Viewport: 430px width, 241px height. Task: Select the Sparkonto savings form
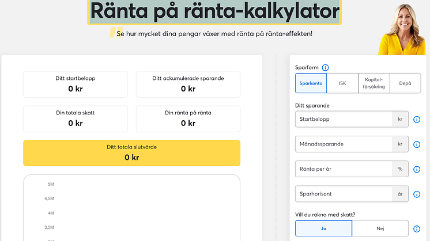[311, 83]
